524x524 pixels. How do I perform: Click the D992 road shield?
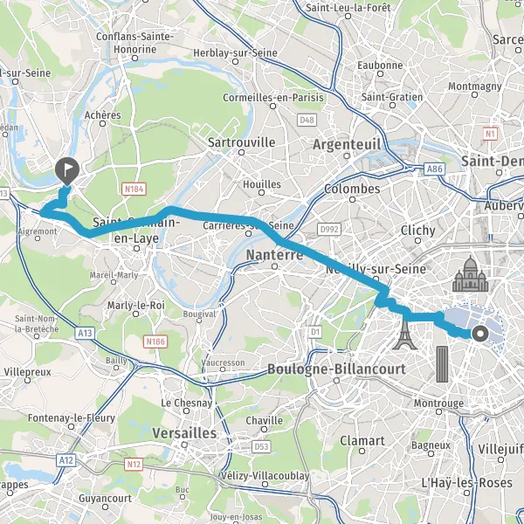(x=329, y=229)
